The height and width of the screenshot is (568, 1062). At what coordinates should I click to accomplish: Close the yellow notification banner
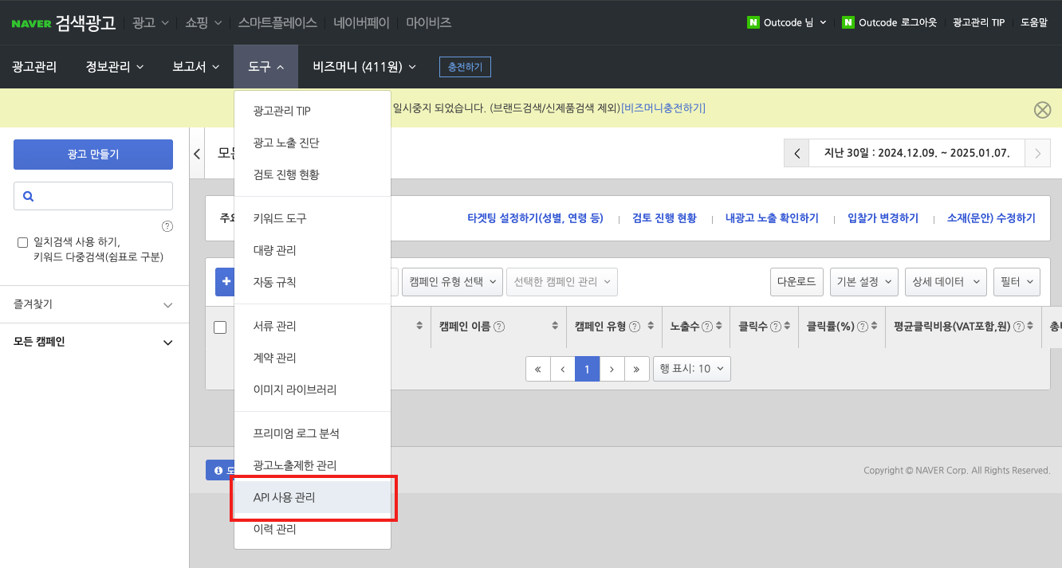(x=1042, y=110)
